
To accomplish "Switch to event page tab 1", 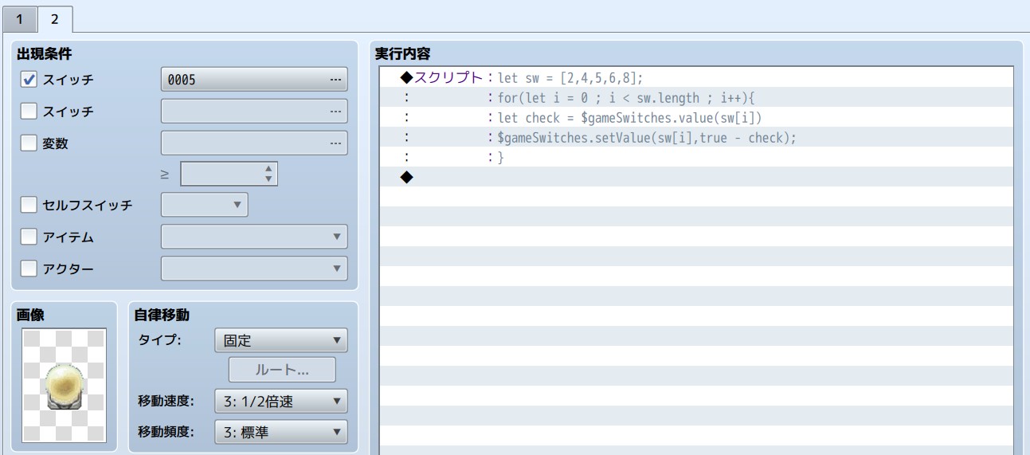I will click(x=20, y=17).
